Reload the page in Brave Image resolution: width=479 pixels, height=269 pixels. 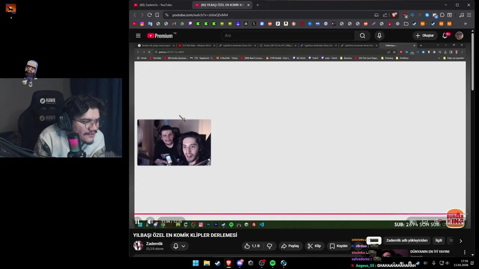149,15
